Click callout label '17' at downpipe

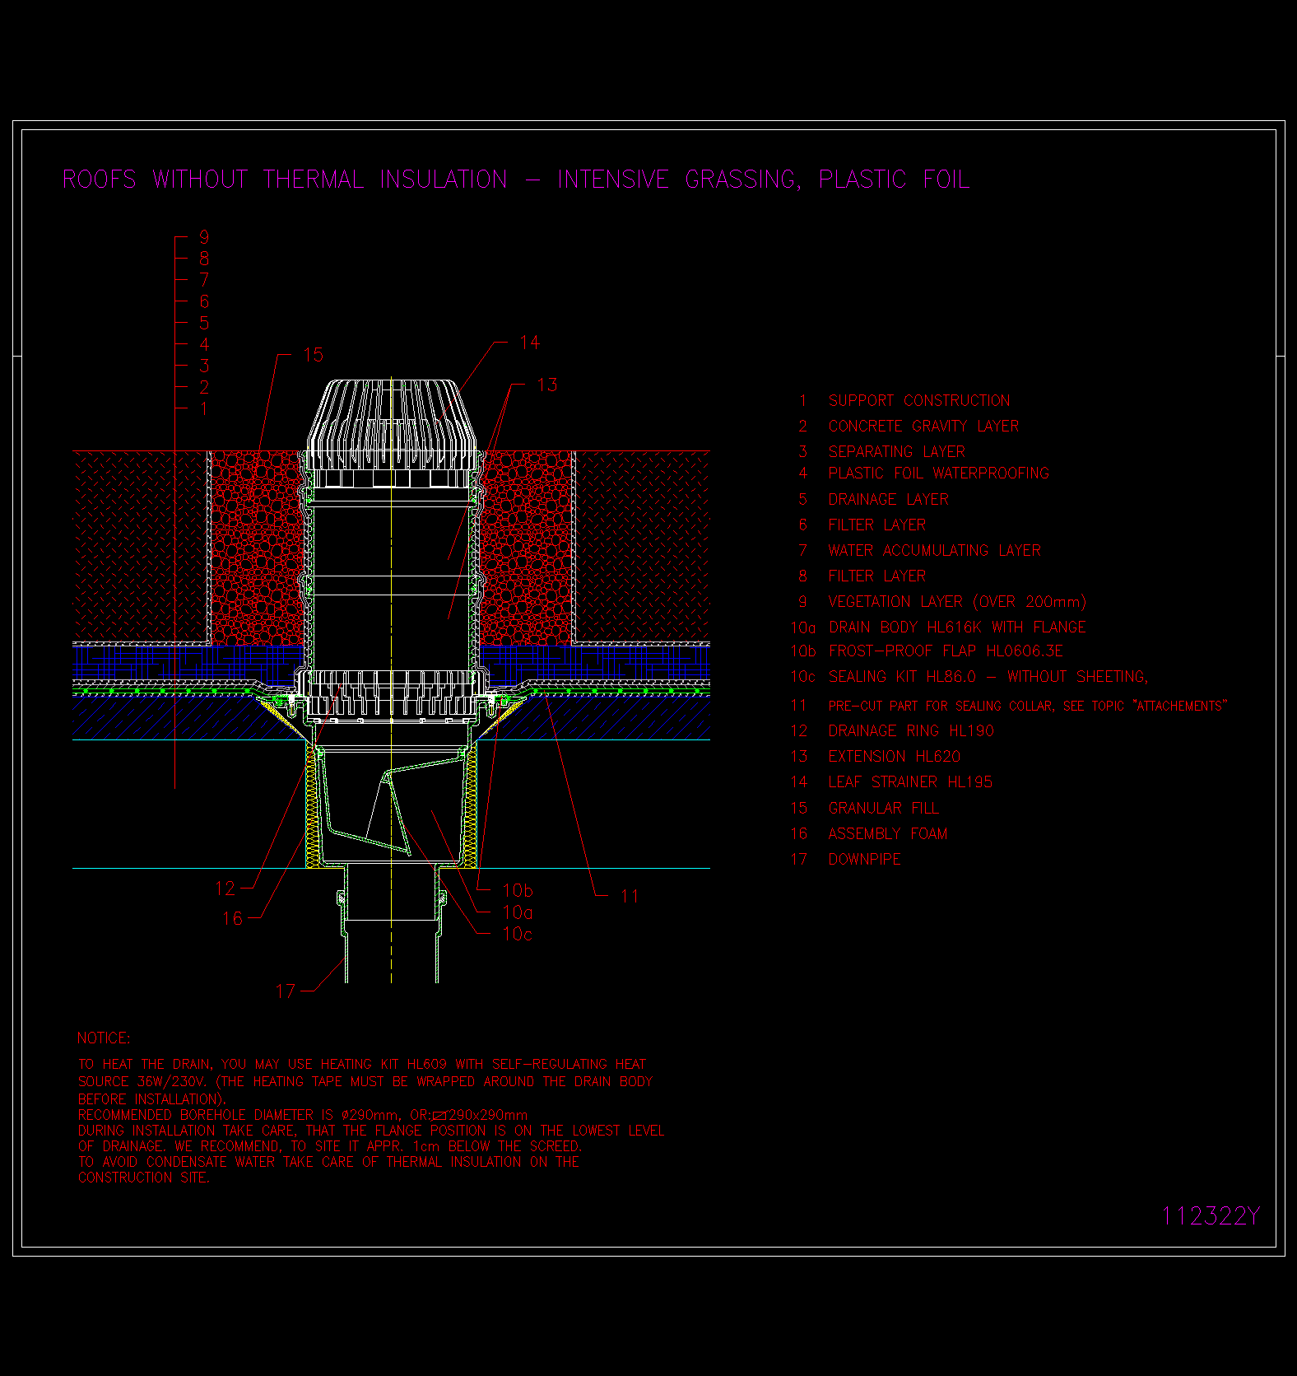(286, 991)
